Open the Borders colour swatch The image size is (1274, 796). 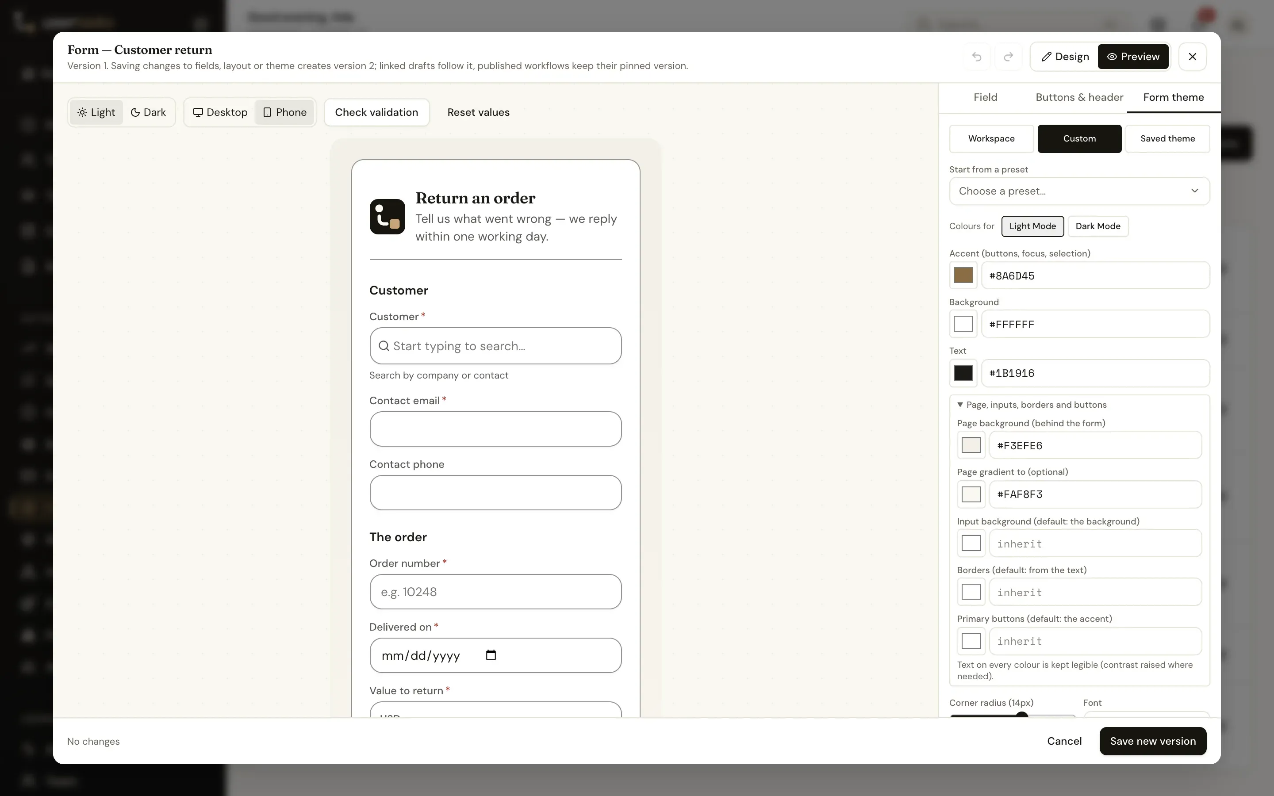971,592
